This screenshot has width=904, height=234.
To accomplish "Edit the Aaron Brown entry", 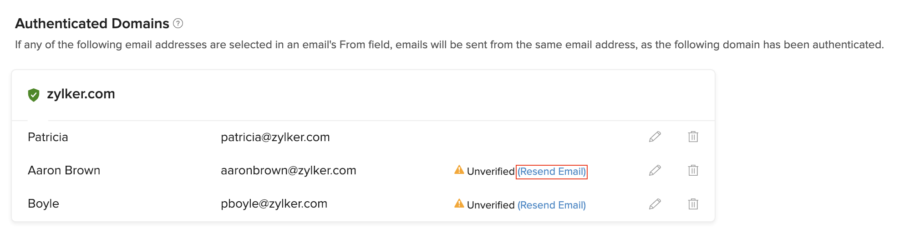I will tap(655, 170).
